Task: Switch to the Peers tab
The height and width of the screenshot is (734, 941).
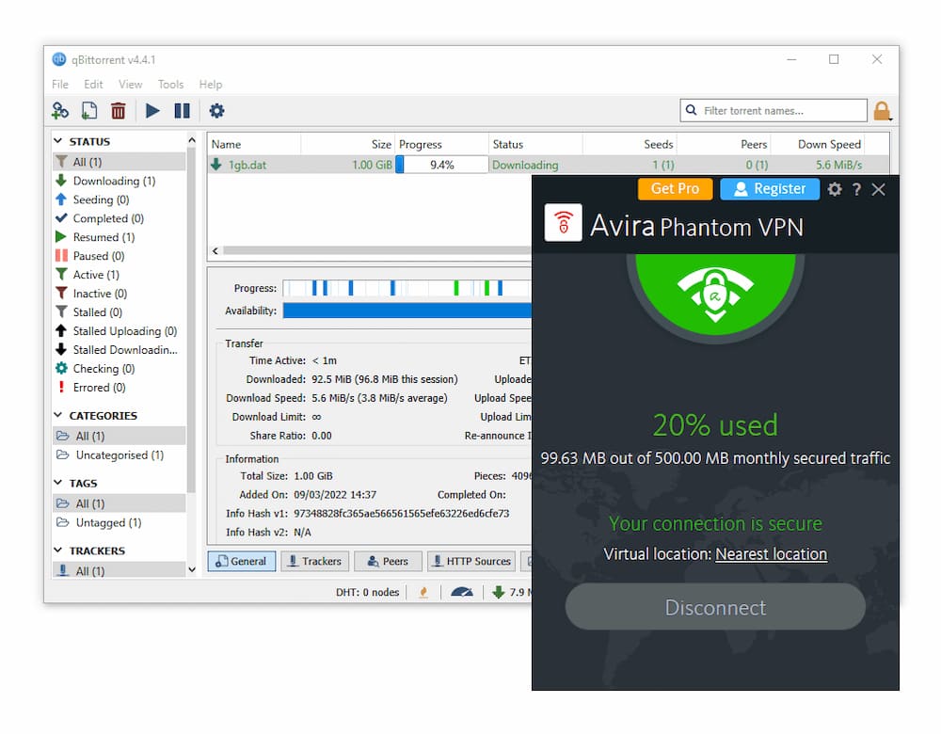Action: click(x=388, y=561)
